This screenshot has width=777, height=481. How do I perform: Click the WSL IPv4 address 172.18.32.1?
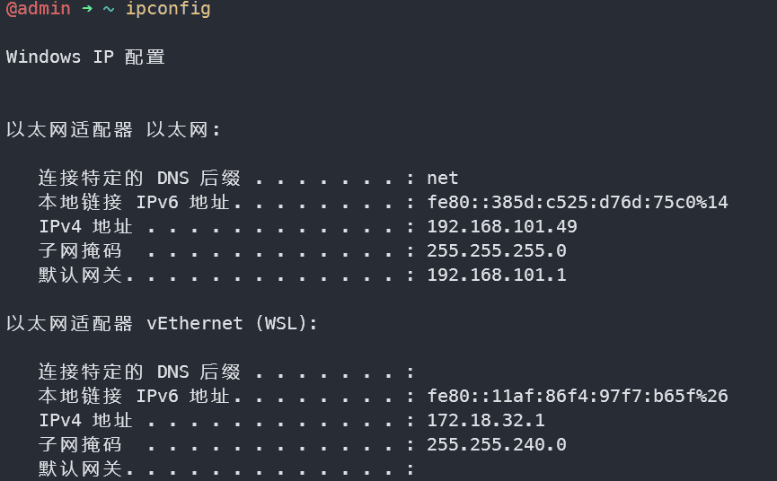(485, 421)
